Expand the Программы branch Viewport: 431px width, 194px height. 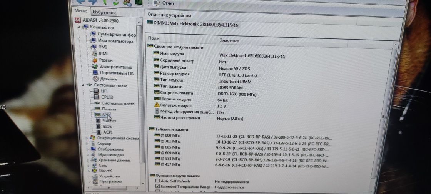coord(90,182)
